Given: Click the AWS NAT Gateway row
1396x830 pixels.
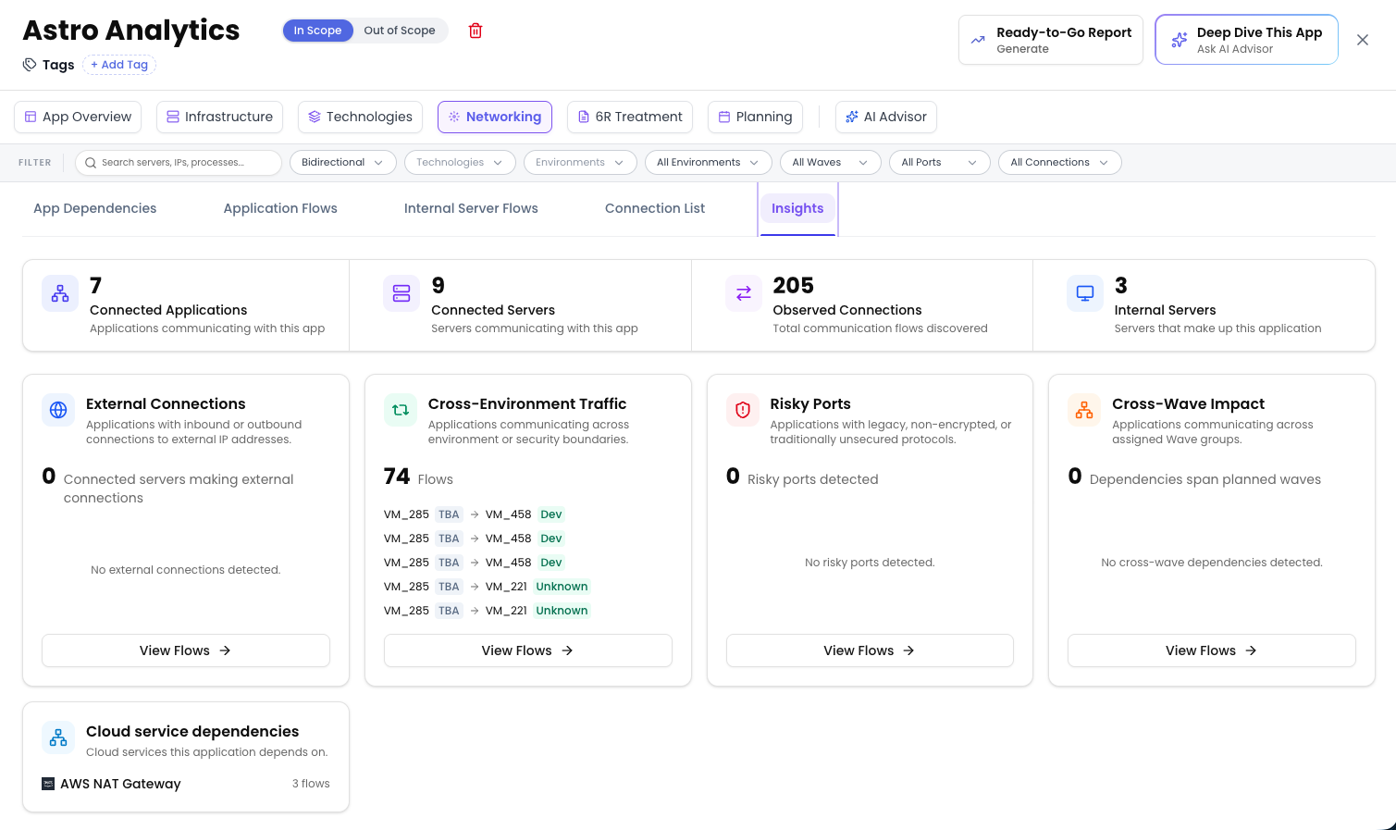Looking at the screenshot, I should coord(186,784).
